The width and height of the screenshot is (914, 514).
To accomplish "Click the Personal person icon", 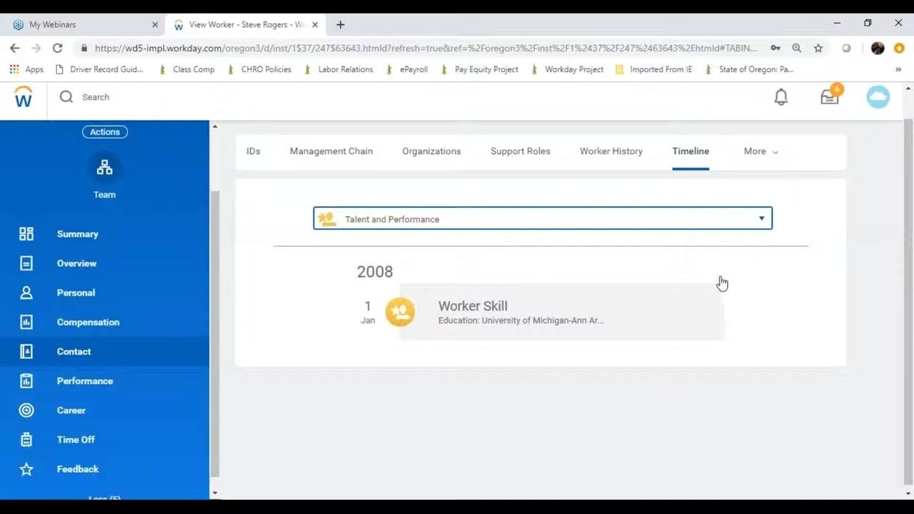I will pos(26,293).
